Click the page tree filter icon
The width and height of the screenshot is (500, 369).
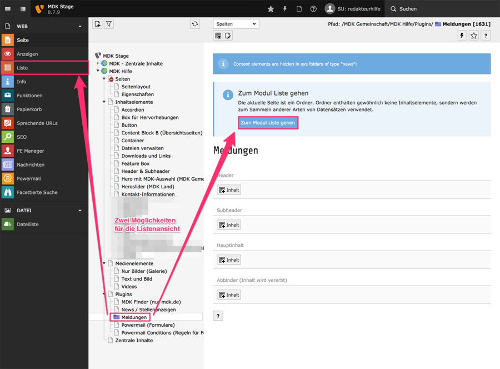pos(109,24)
